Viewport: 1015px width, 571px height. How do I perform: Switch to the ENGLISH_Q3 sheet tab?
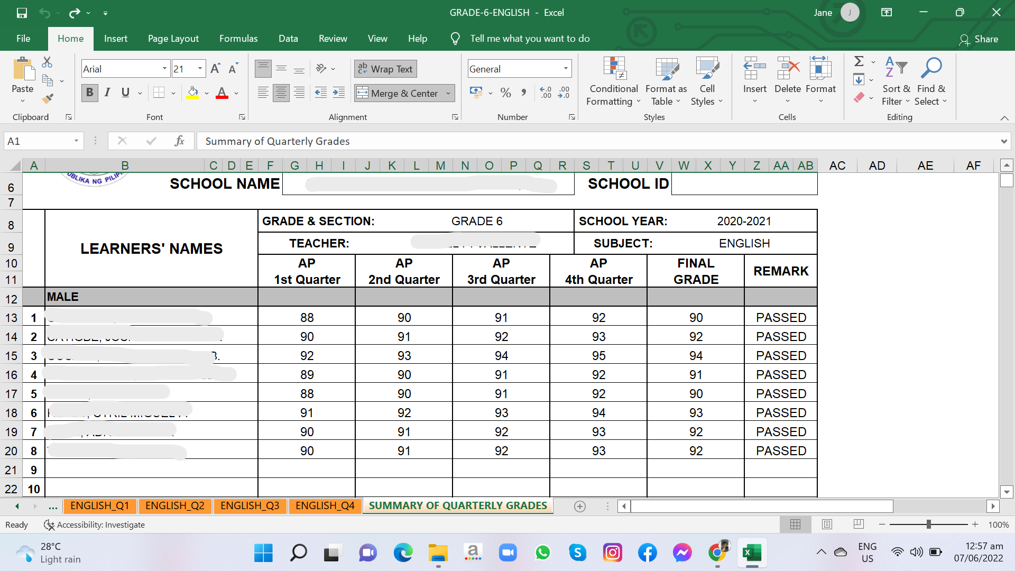click(250, 506)
